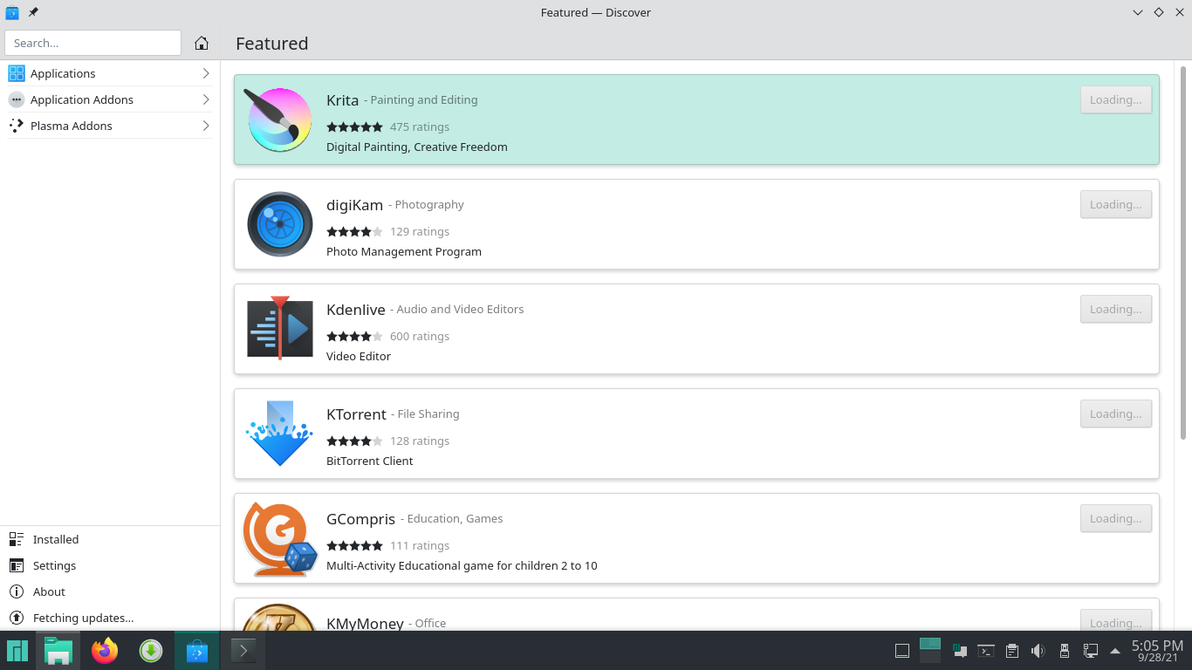
Task: Open digiKam camera lens icon
Action: 280,224
